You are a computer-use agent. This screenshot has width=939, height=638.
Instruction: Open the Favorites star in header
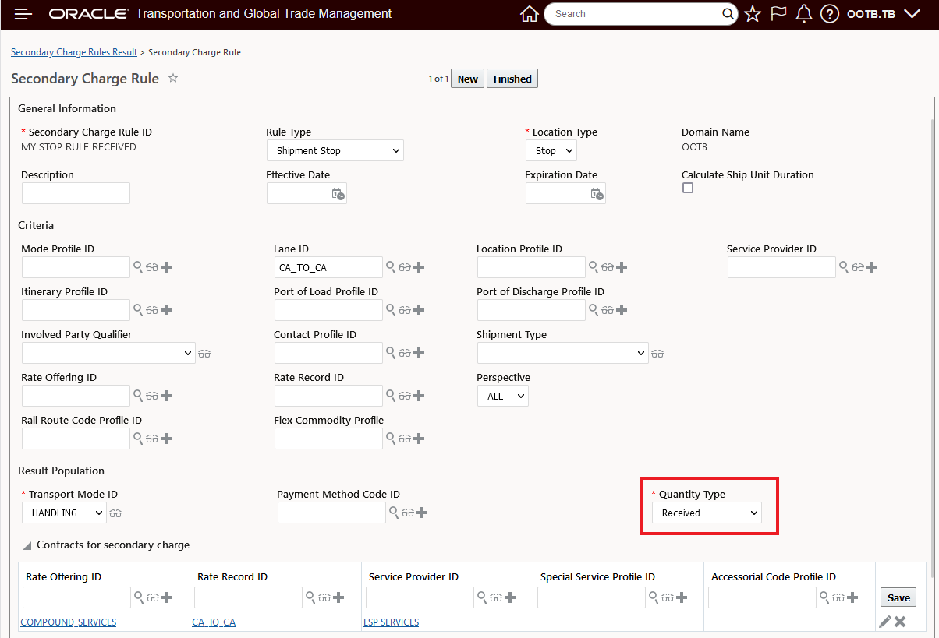(753, 14)
